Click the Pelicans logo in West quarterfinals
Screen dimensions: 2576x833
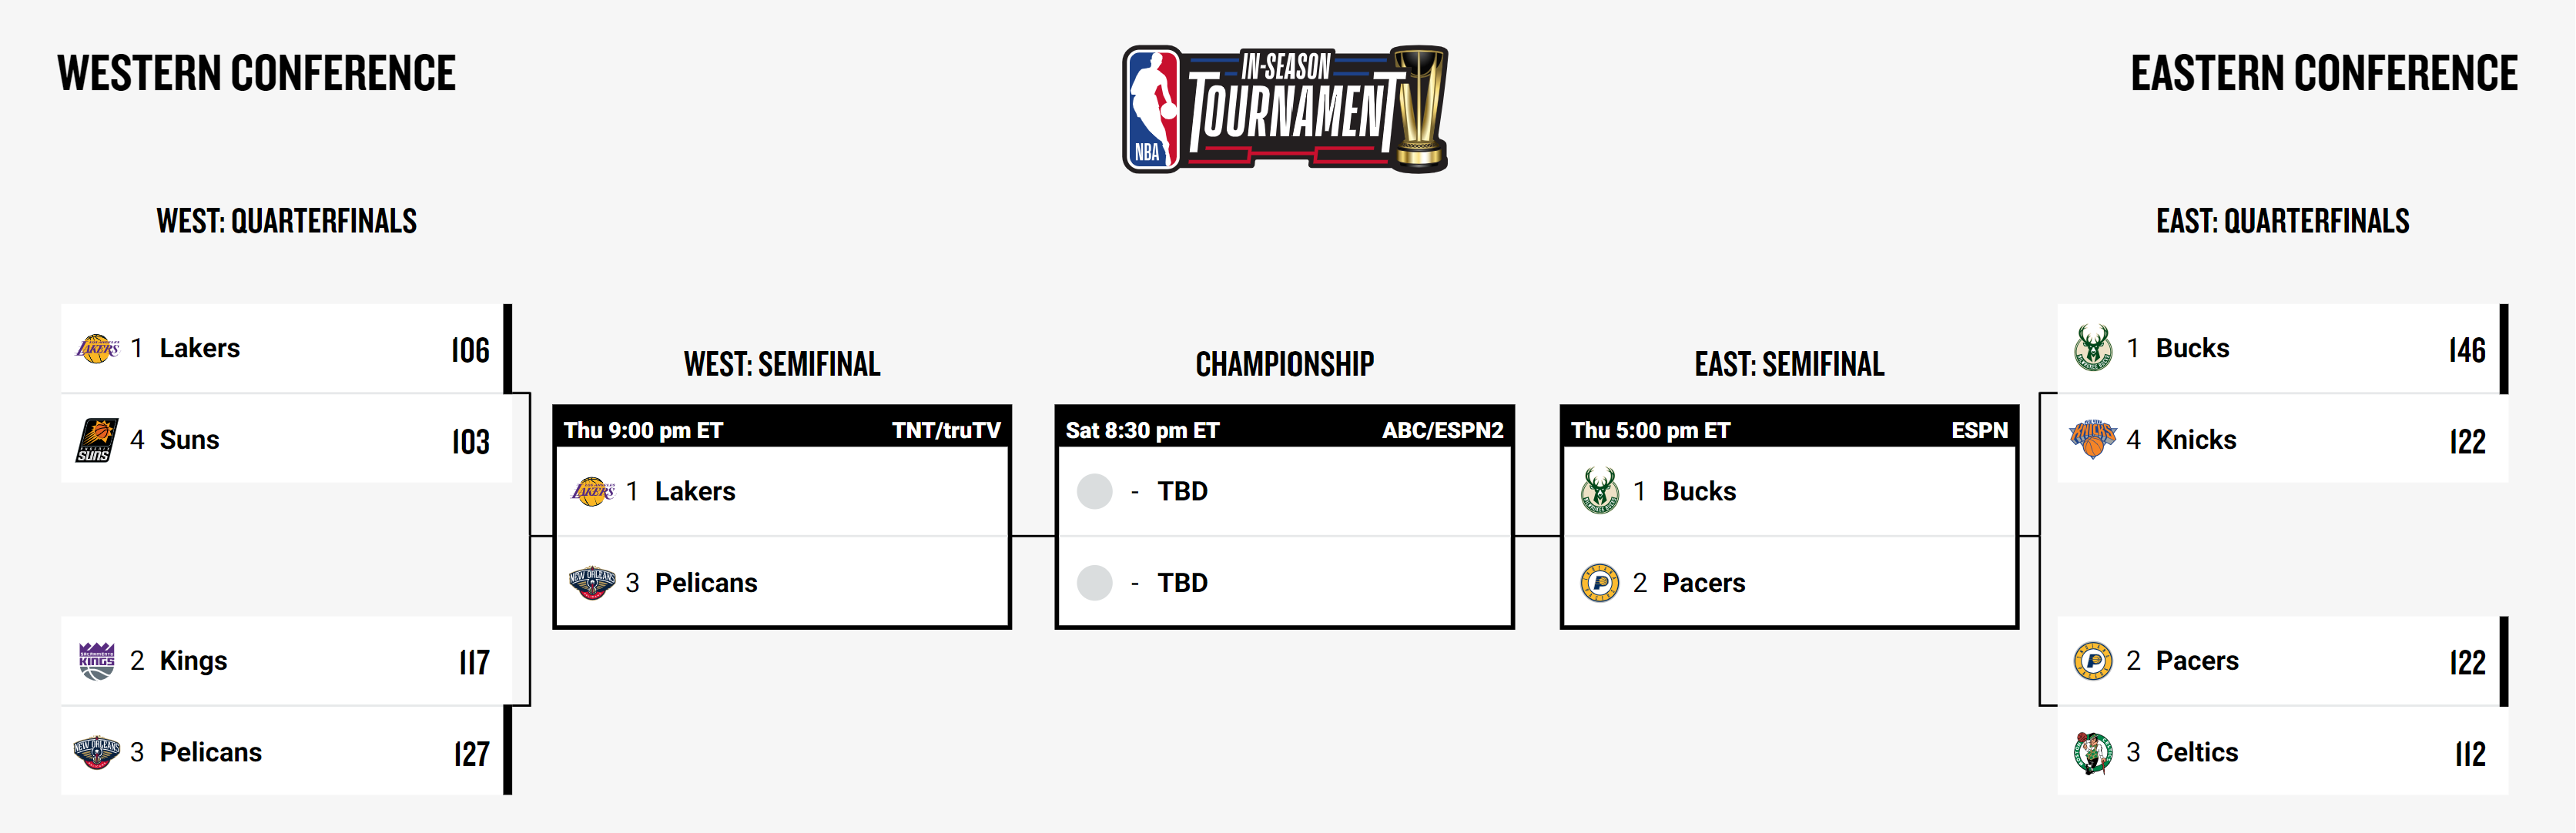click(97, 752)
